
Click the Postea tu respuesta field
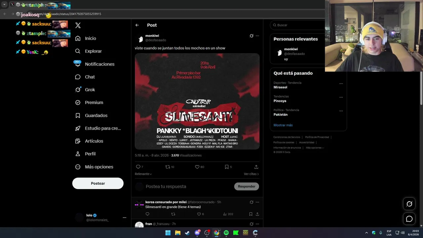(x=188, y=186)
